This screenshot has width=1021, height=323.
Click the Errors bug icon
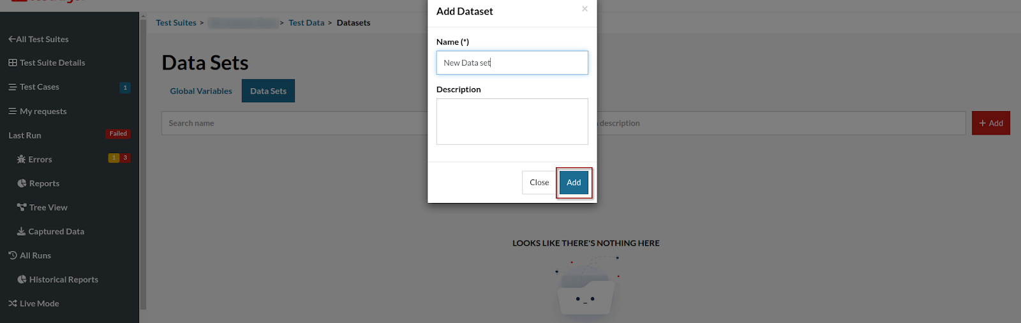(x=21, y=160)
